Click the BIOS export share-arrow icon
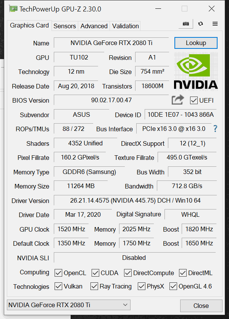 [x=178, y=100]
